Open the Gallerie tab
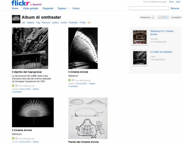 click(x=30, y=23)
